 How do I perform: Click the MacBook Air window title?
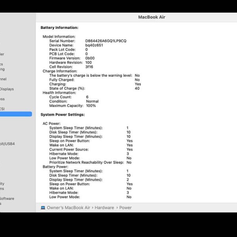pos(152,17)
